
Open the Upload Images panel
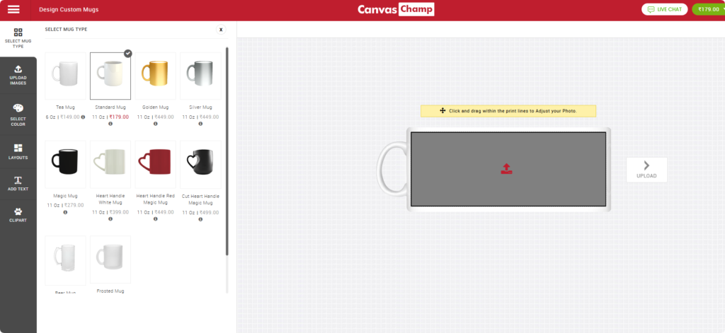pos(18,74)
